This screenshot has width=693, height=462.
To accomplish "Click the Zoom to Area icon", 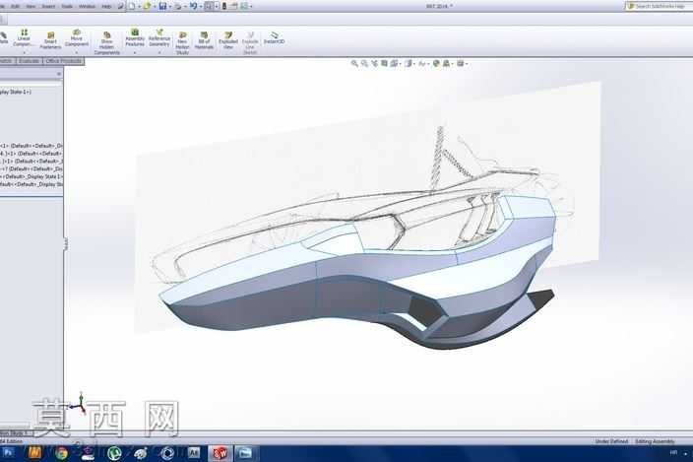I will (x=364, y=64).
